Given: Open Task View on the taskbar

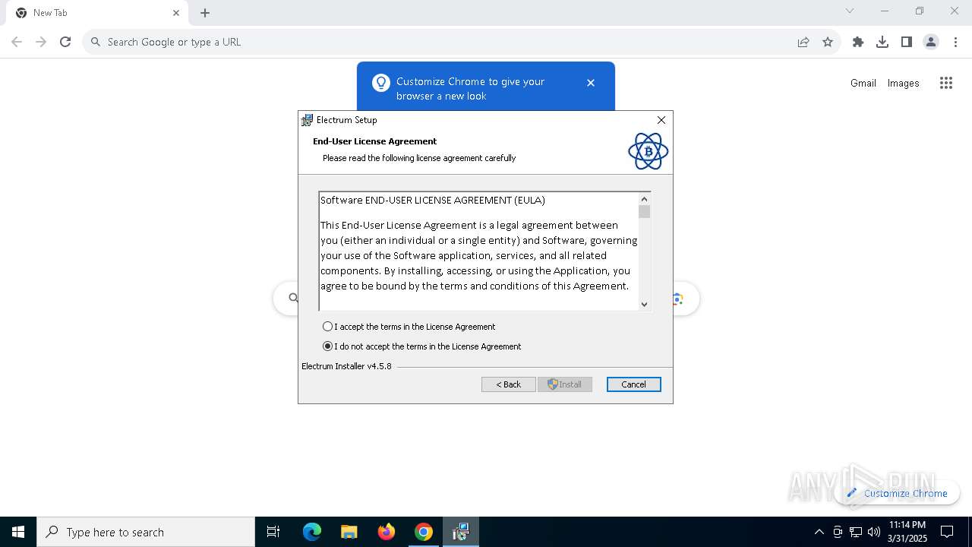Looking at the screenshot, I should (273, 532).
